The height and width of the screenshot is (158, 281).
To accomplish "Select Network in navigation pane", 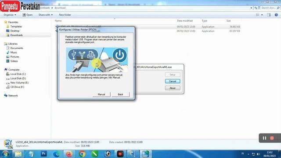I will tap(13, 96).
